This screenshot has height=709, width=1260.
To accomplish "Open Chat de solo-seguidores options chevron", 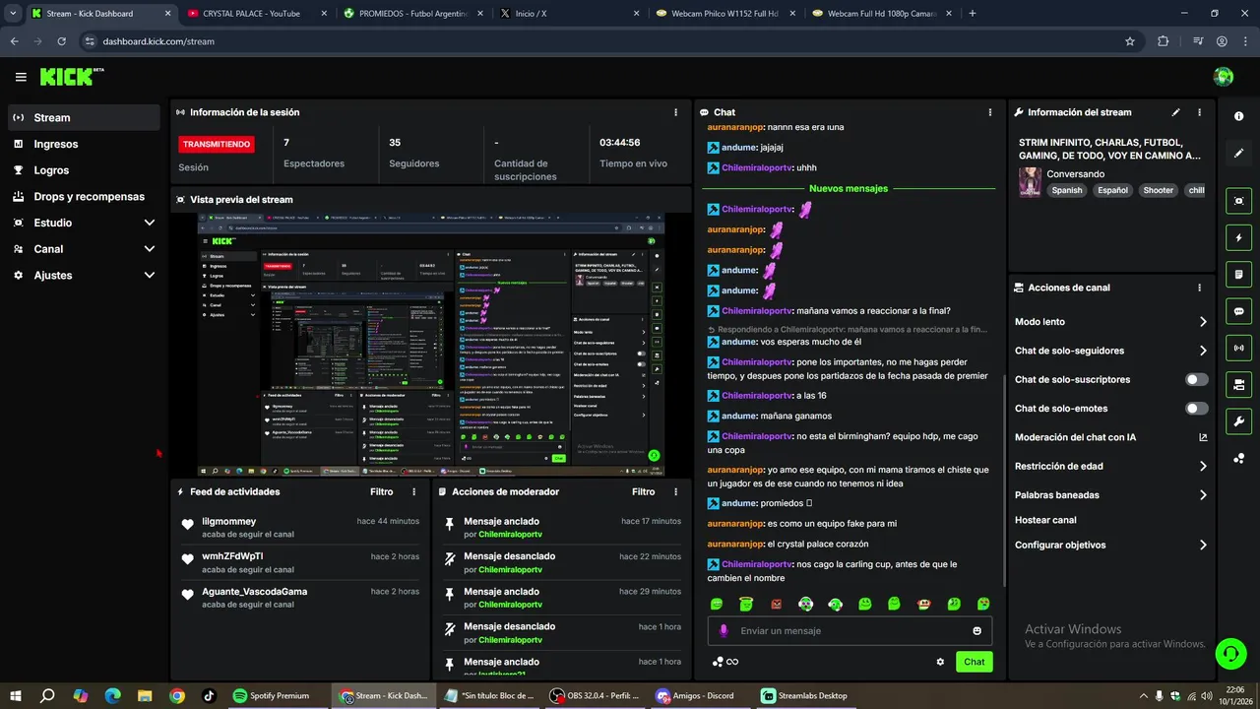I will pos(1203,351).
